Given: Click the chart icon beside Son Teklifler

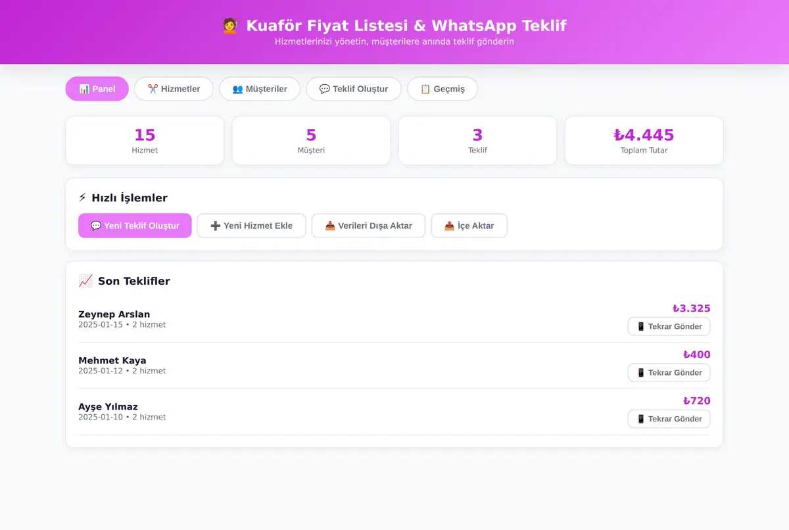Looking at the screenshot, I should tap(85, 281).
